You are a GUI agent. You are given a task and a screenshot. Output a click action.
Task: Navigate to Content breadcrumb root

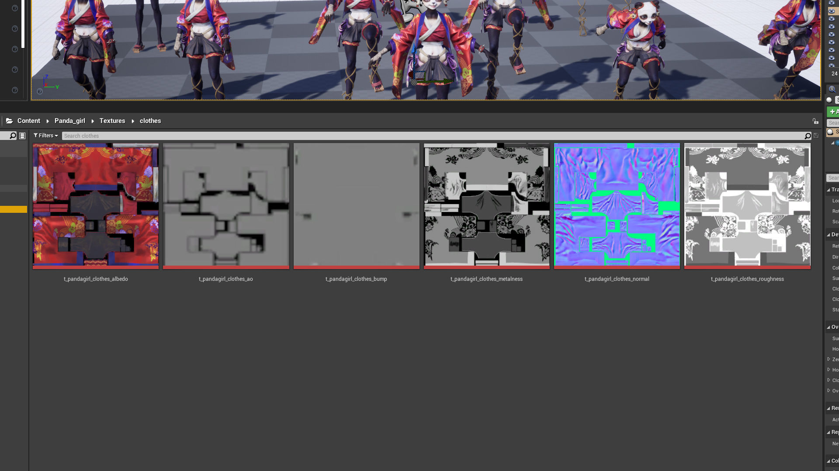click(29, 121)
